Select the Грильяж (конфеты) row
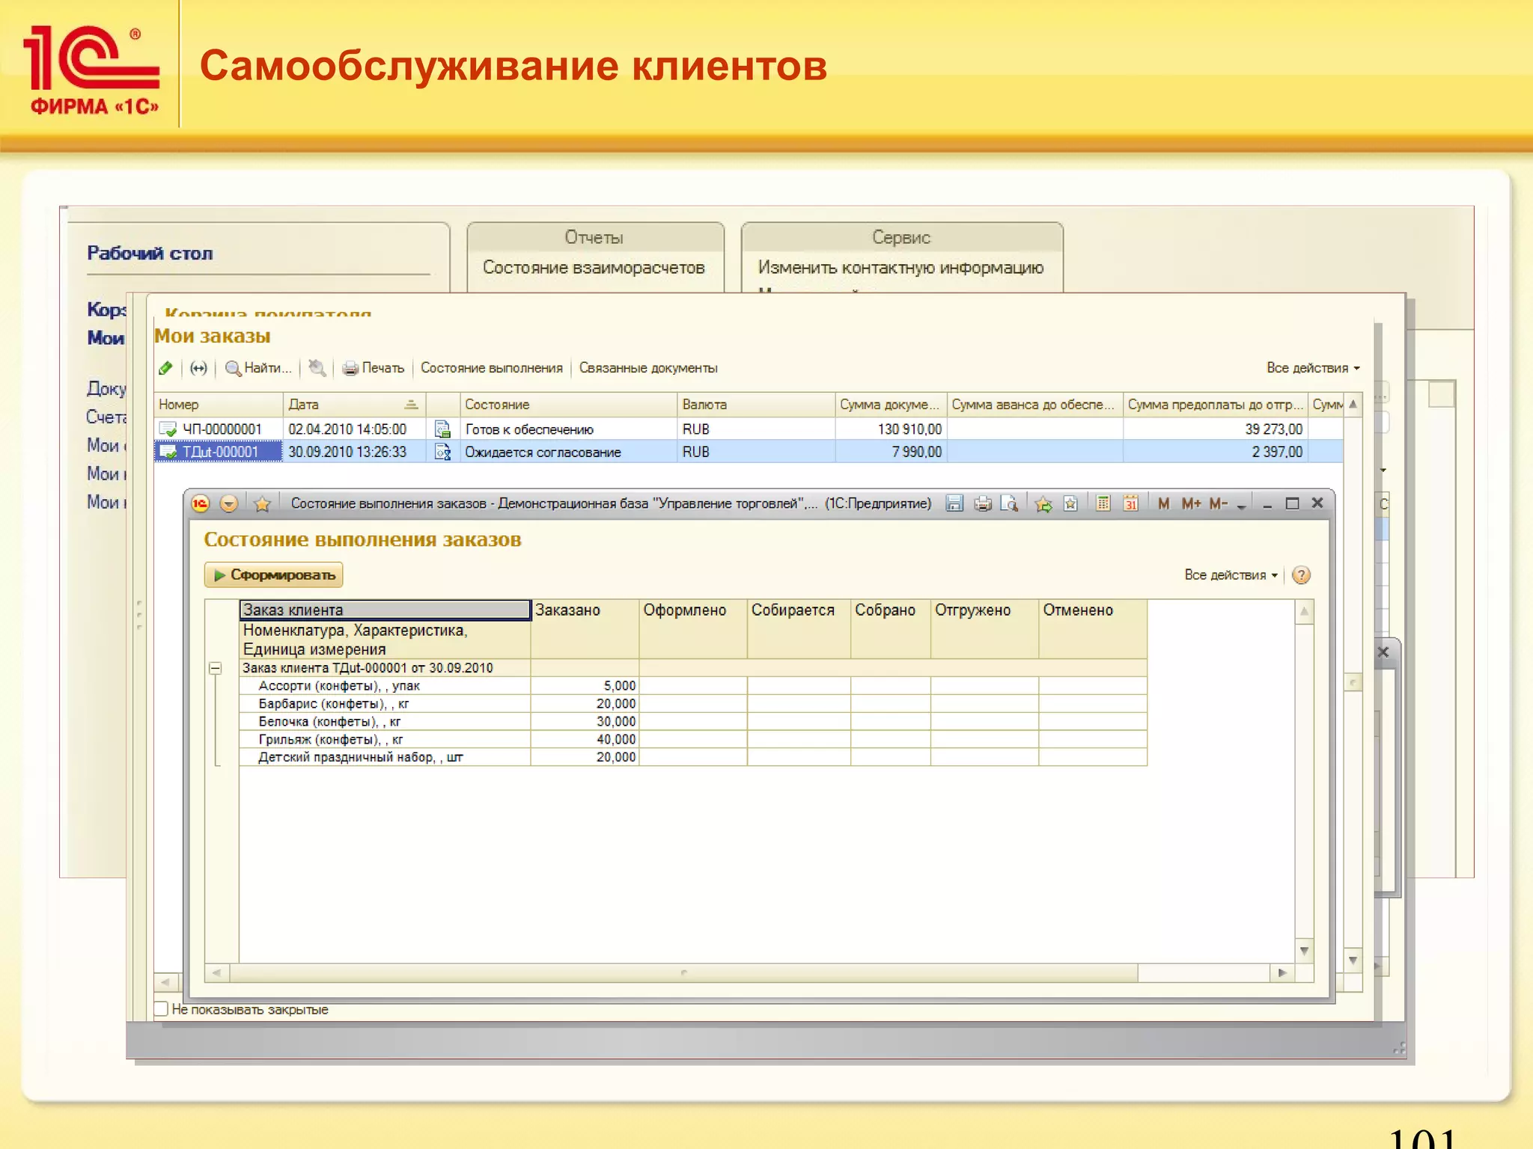 click(x=693, y=740)
